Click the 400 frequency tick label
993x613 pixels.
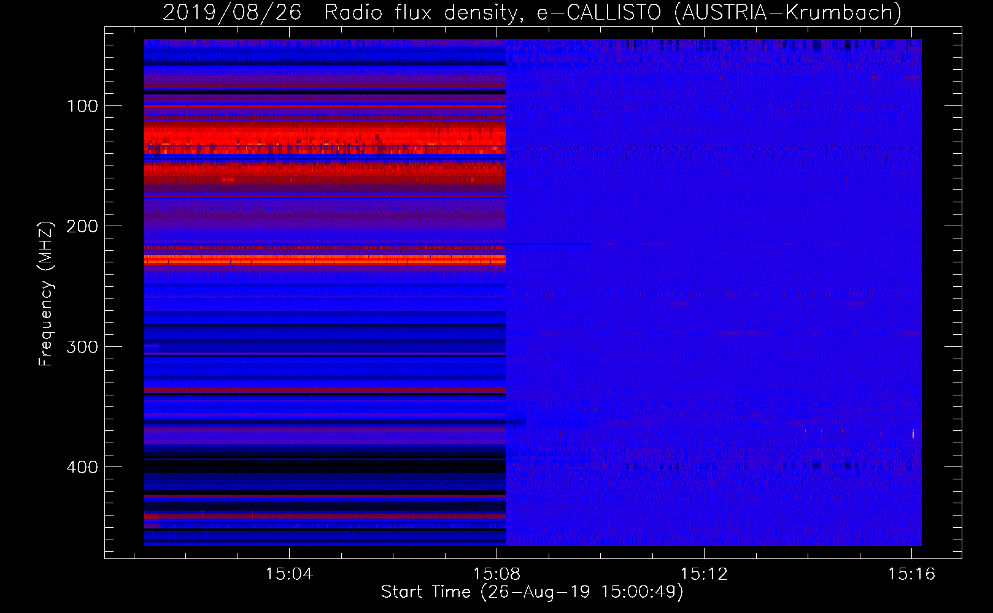[83, 467]
